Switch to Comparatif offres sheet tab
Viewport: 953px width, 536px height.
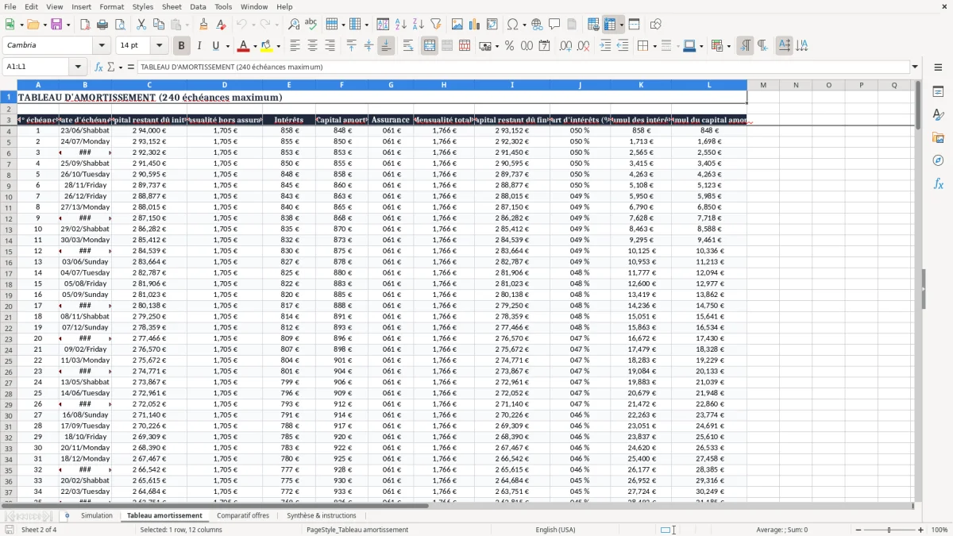coord(243,515)
